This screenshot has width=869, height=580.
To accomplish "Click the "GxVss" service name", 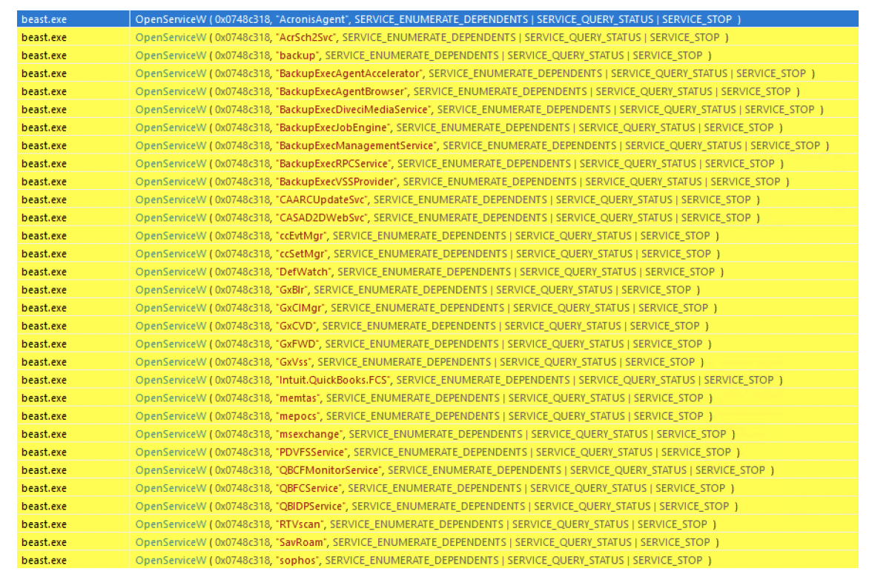I will pyautogui.click(x=294, y=361).
